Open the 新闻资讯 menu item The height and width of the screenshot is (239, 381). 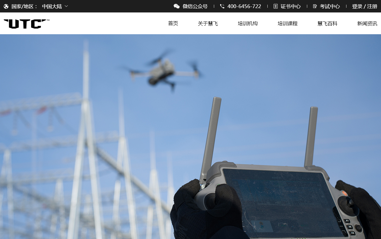click(367, 23)
